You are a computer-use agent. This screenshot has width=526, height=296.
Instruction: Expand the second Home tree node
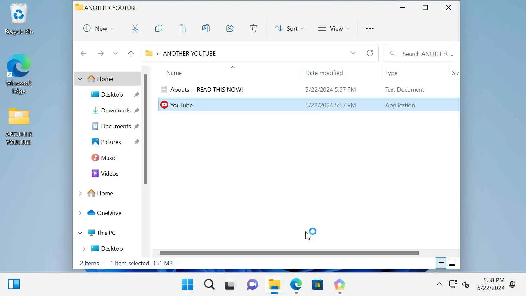point(80,193)
